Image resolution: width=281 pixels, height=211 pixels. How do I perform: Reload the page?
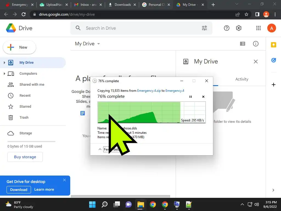click(x=24, y=14)
